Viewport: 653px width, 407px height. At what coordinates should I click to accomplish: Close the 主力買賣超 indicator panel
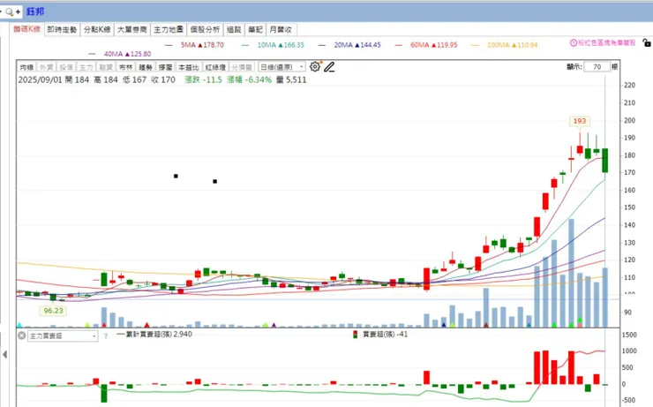22,335
